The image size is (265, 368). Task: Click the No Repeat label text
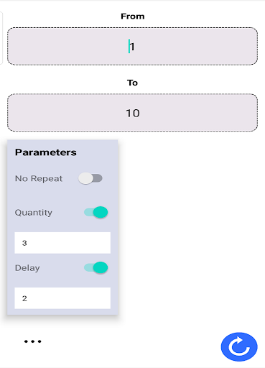[39, 178]
